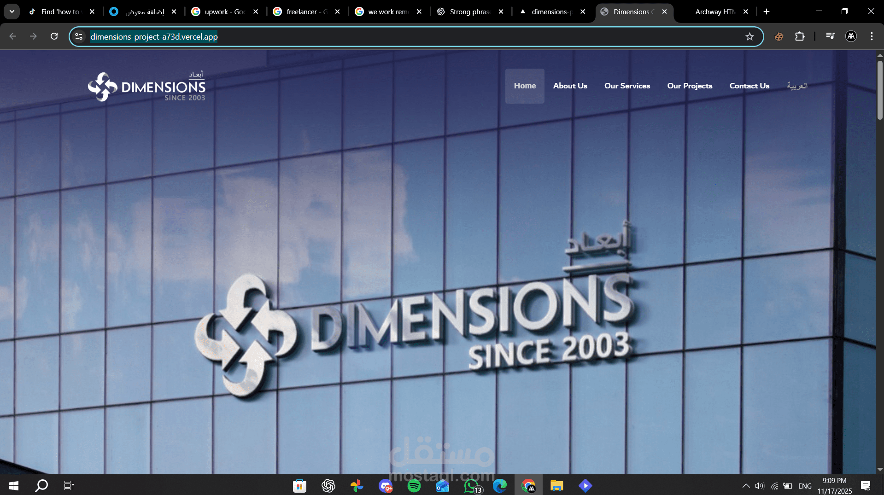Open the blue play-arrow app on taskbar

point(585,485)
